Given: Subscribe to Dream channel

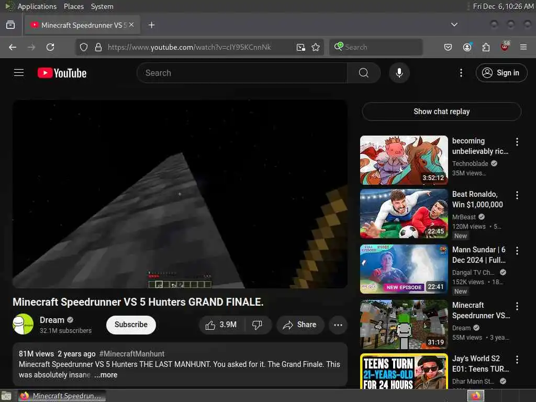Looking at the screenshot, I should (131, 325).
